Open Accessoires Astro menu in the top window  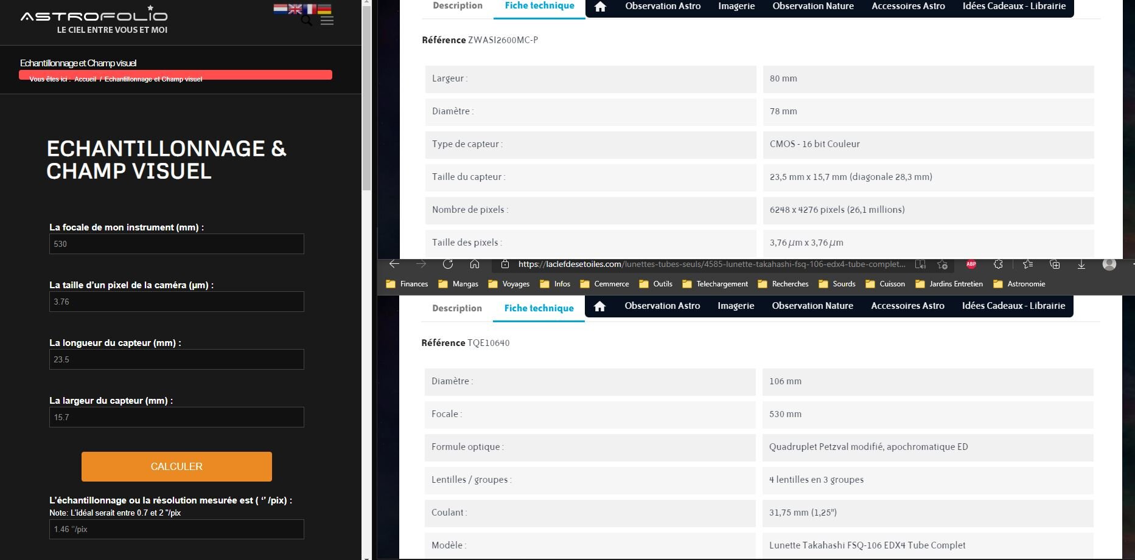908,6
